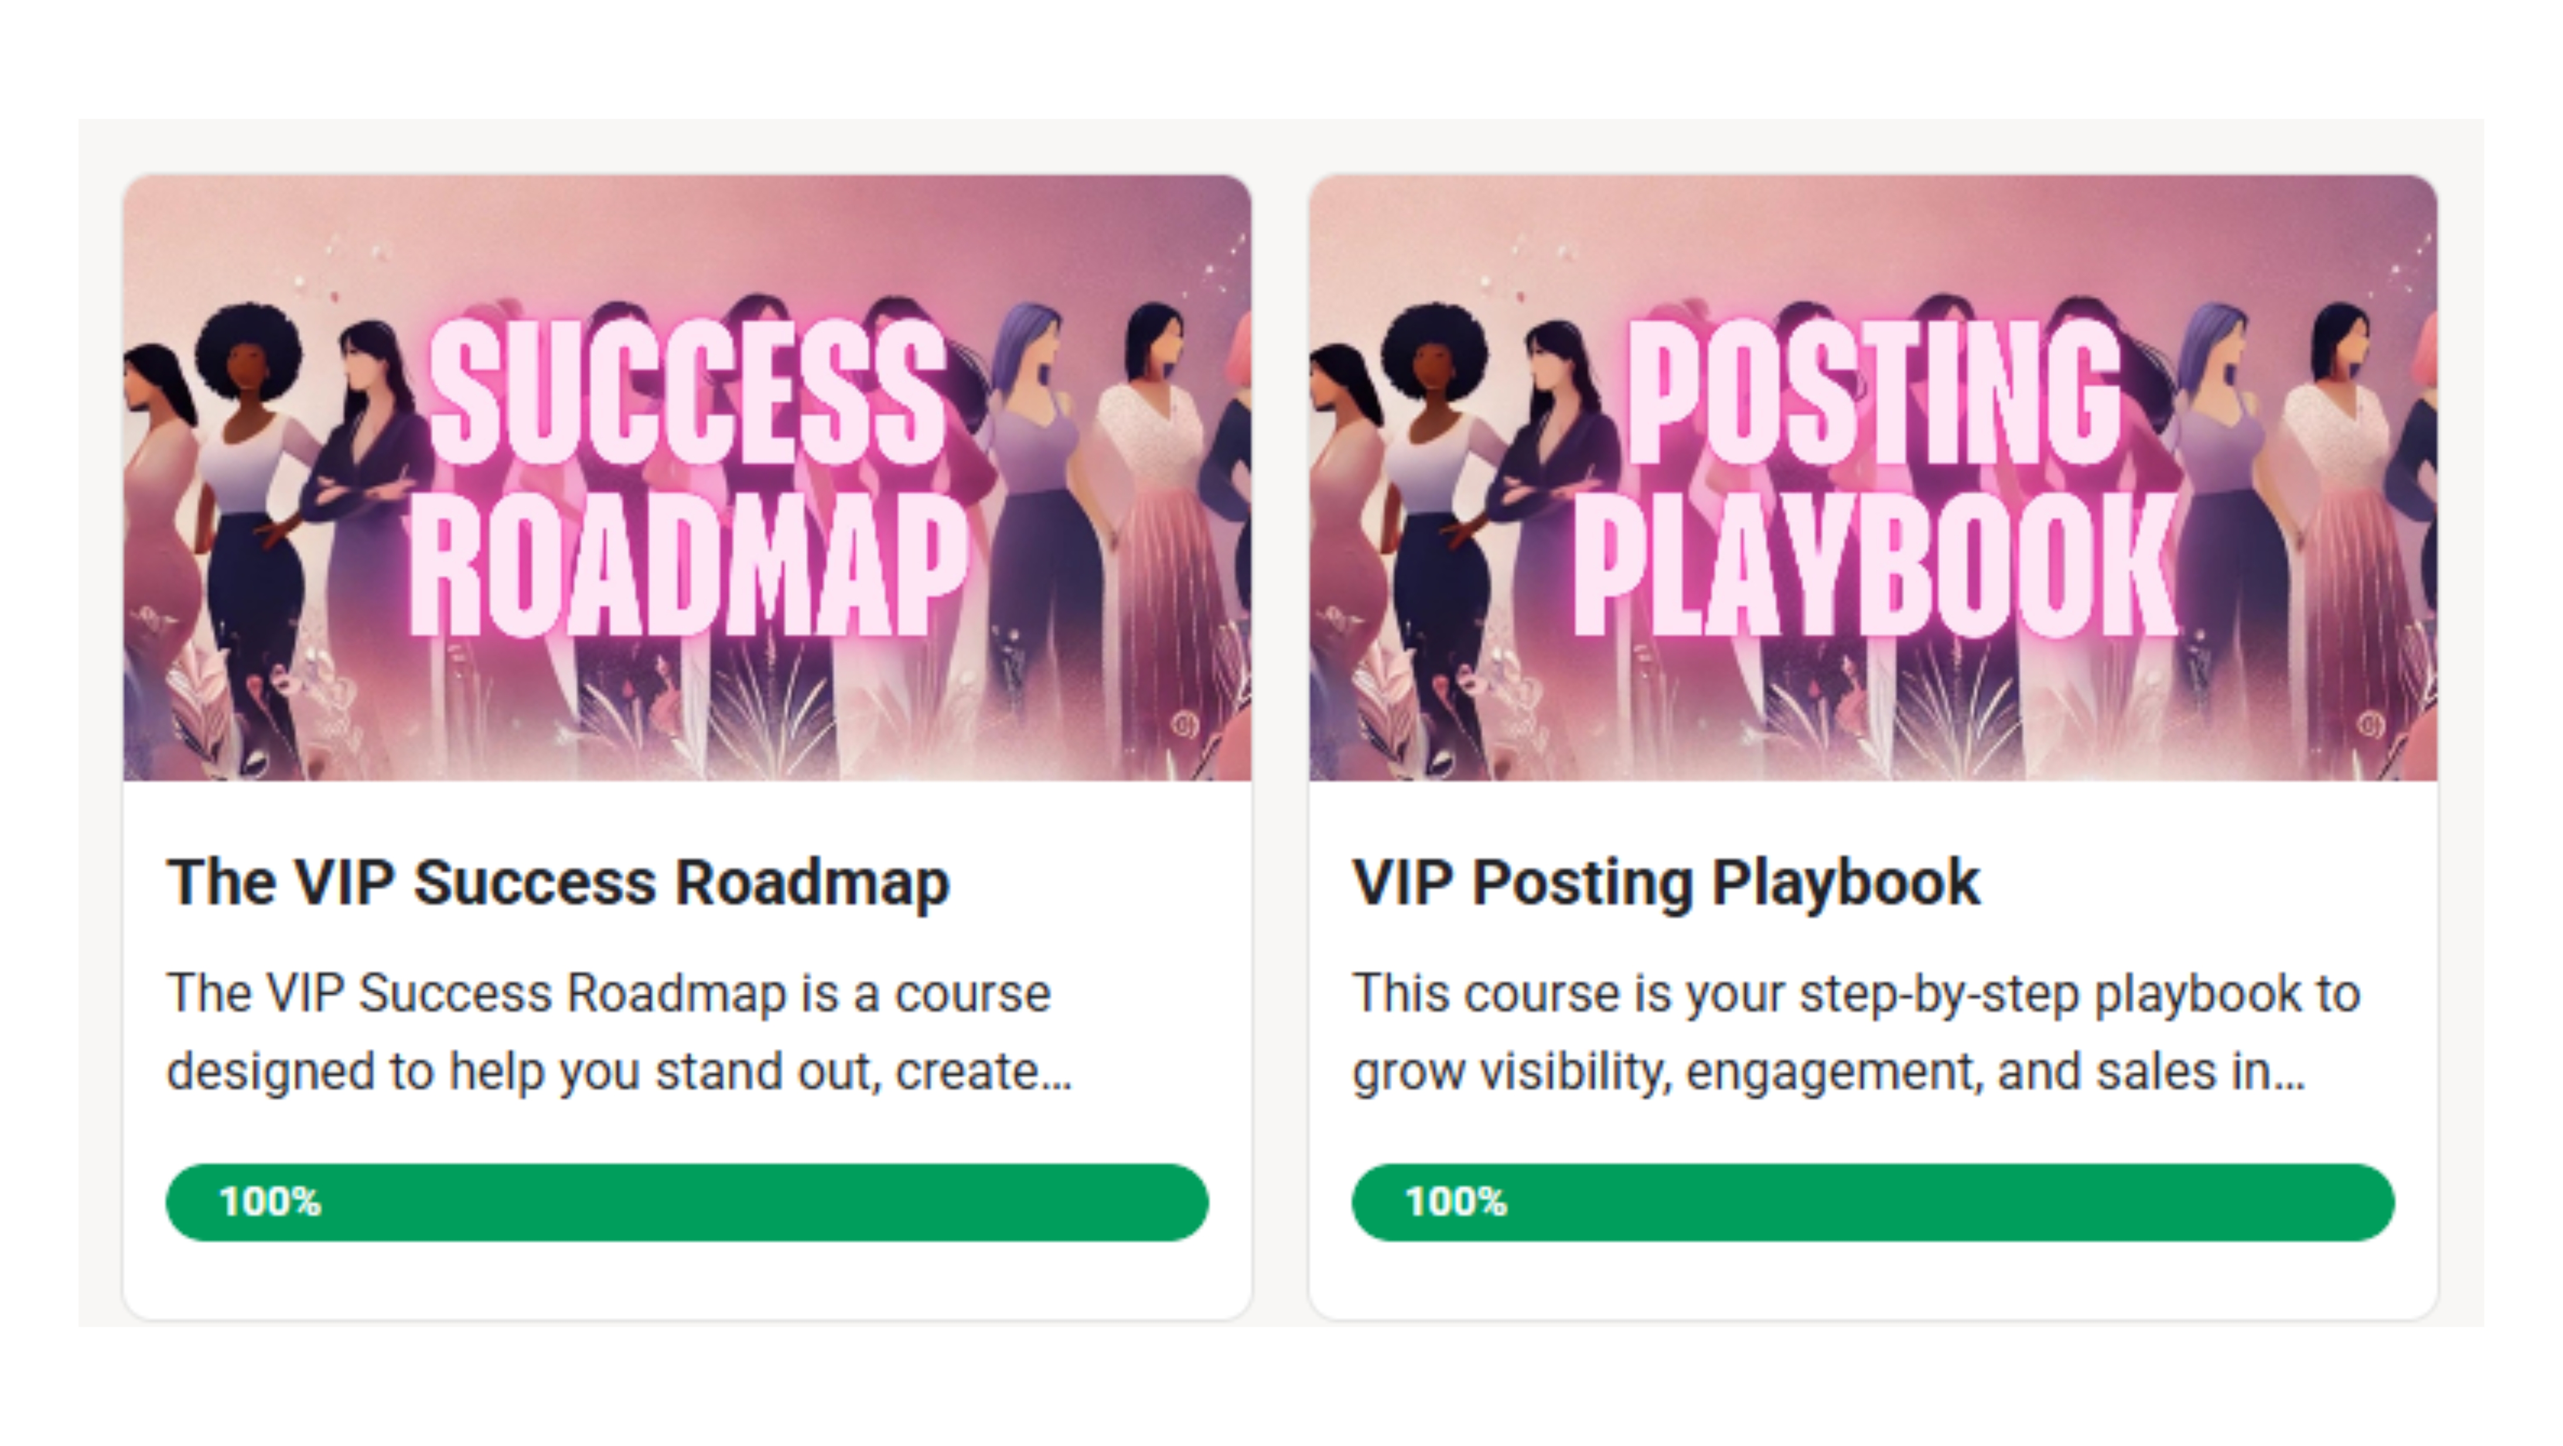The width and height of the screenshot is (2563, 1446).
Task: Click the 100% label on Posting Playbook progress
Action: point(1456,1202)
